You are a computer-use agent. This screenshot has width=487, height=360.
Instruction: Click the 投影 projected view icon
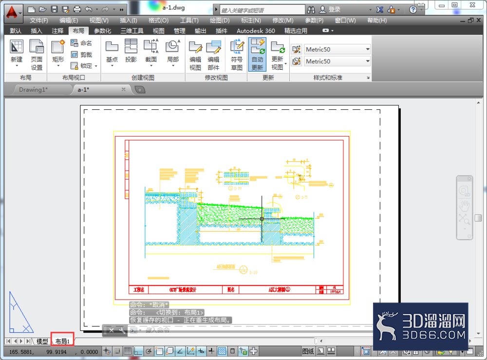pos(131,51)
